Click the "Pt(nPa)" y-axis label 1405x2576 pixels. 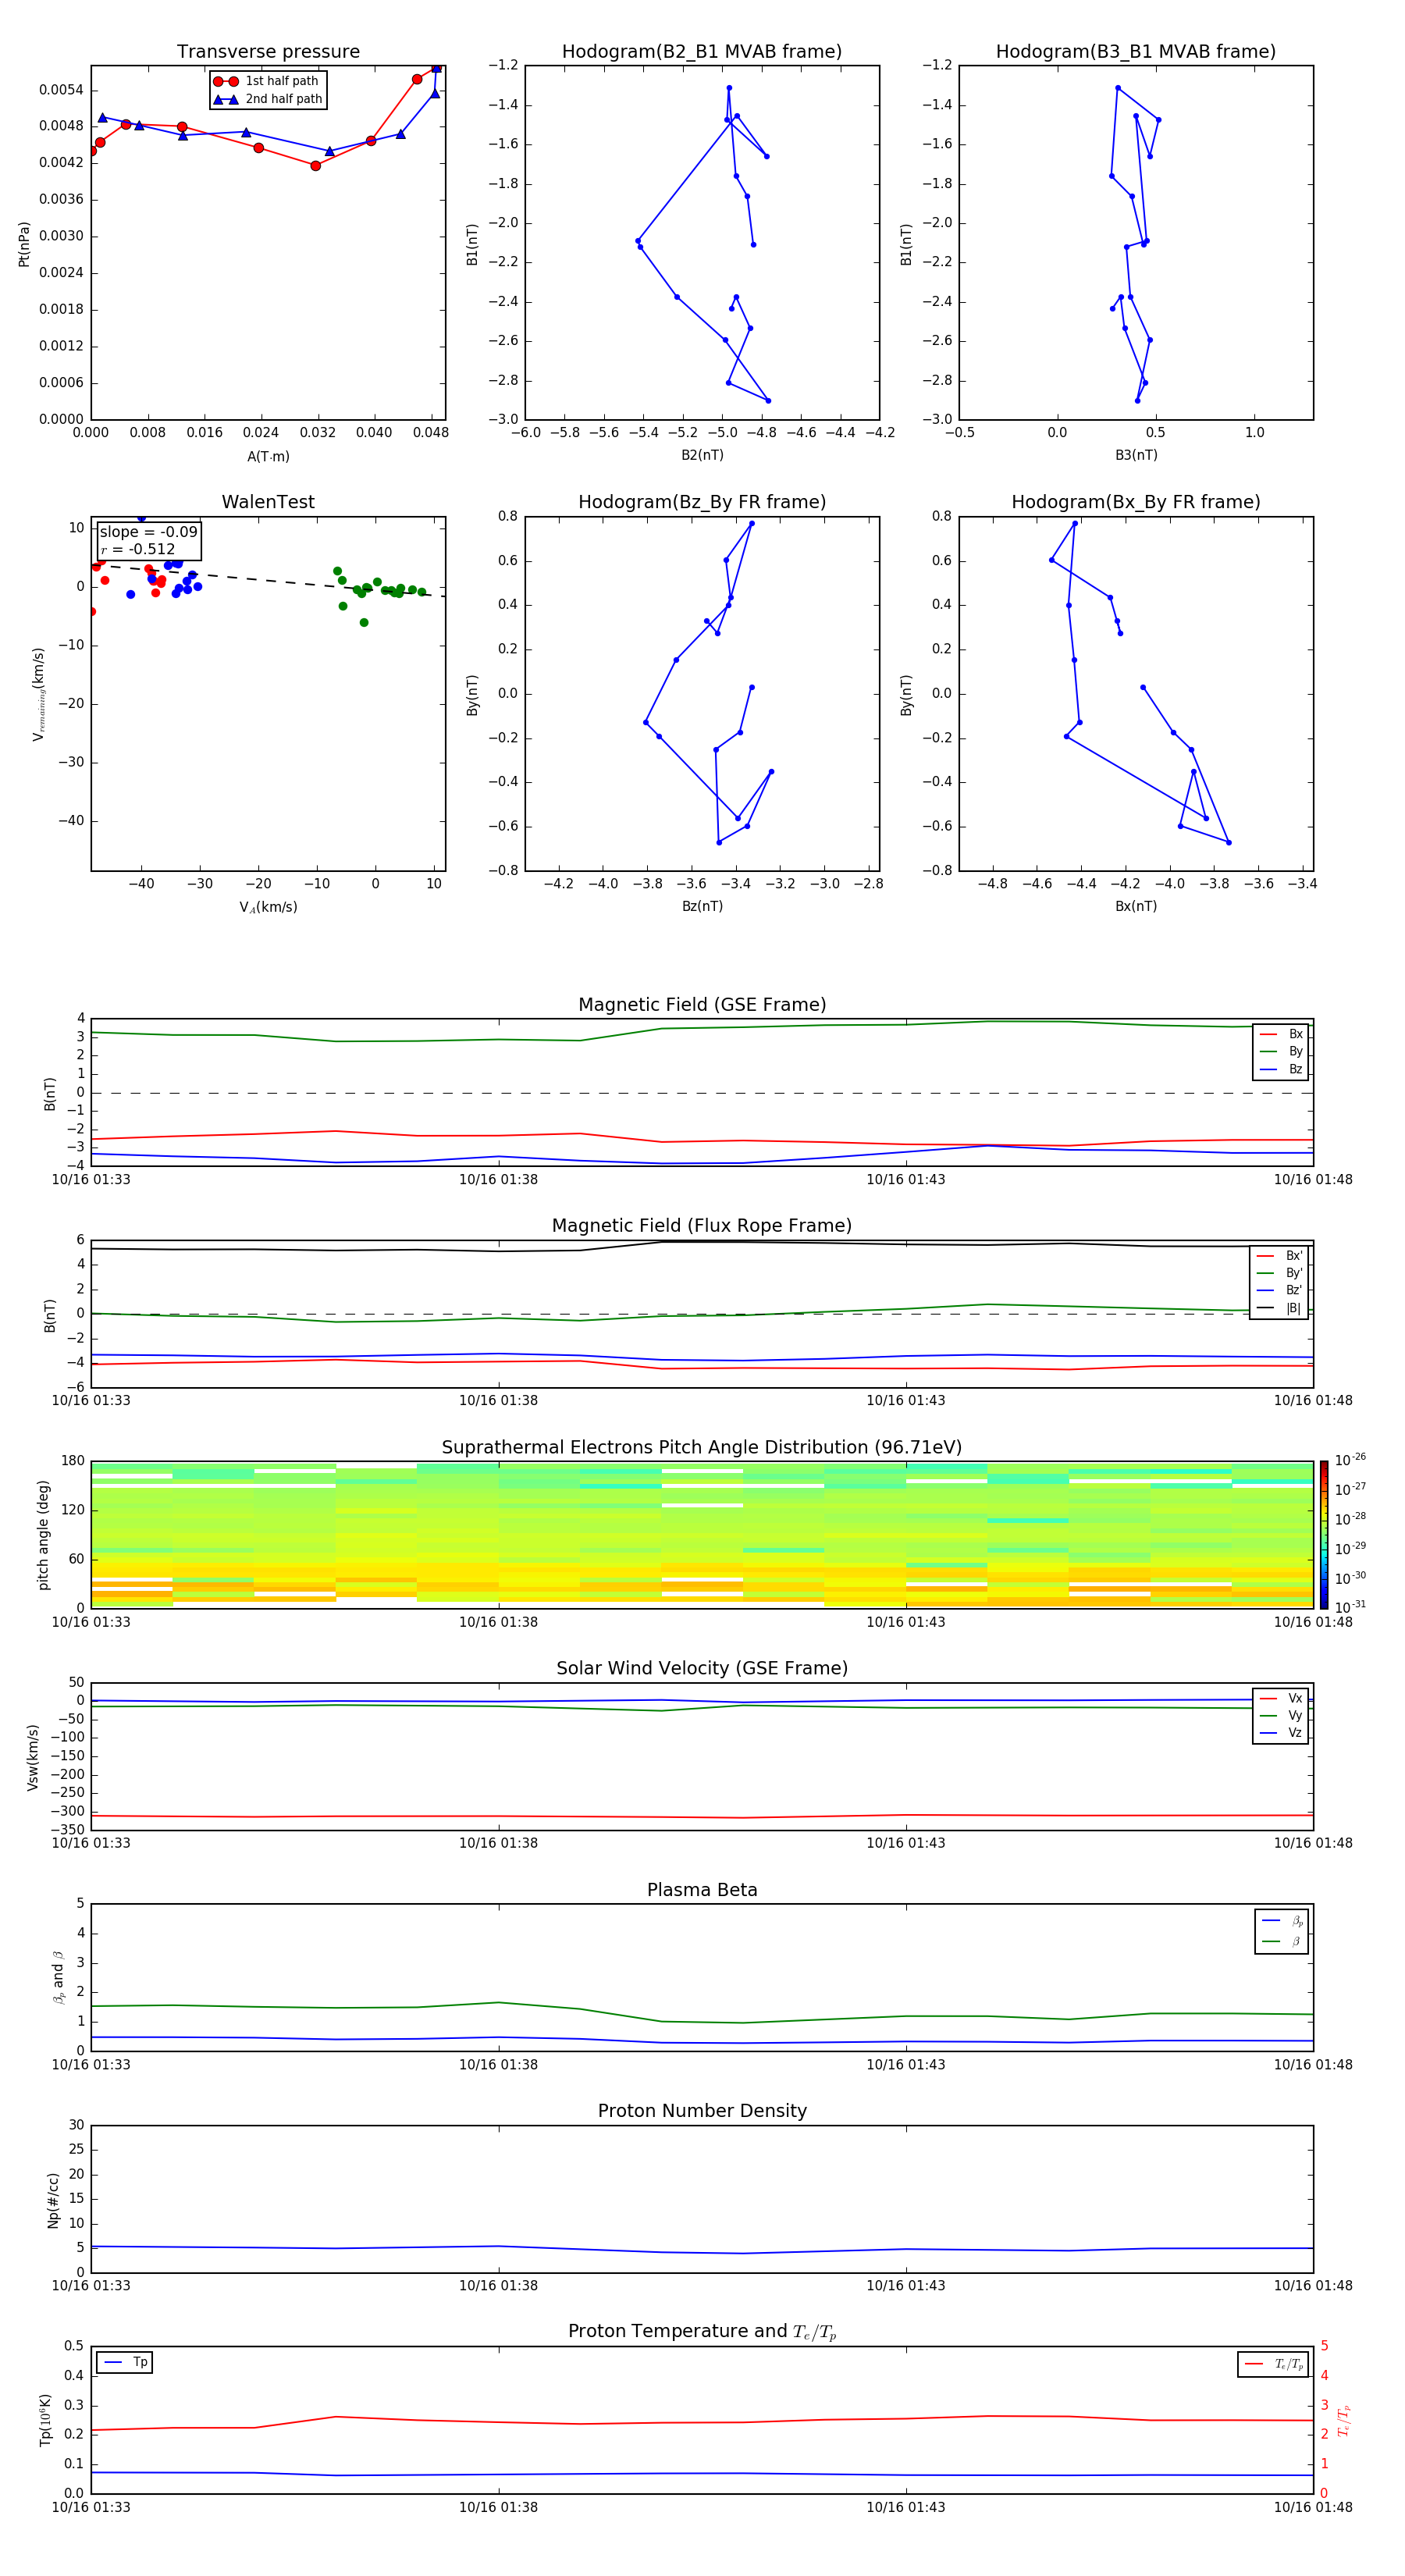pyautogui.click(x=24, y=244)
